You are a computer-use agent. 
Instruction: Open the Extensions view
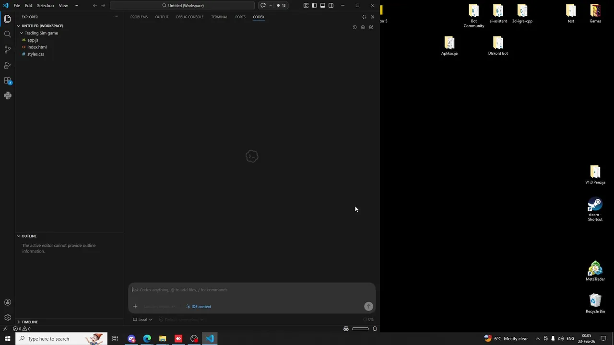7,80
